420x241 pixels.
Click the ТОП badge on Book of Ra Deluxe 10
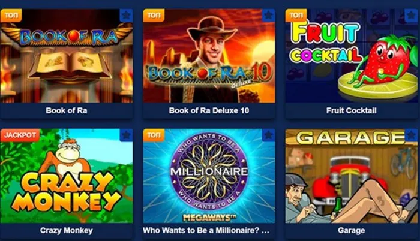(x=154, y=15)
